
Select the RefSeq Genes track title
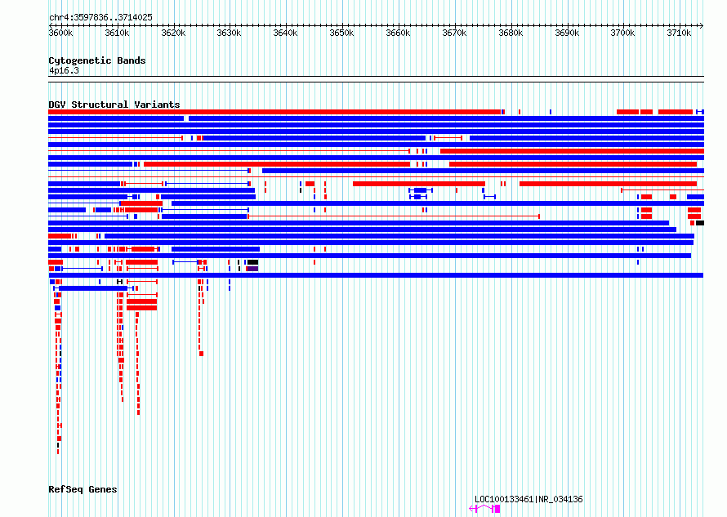(83, 489)
